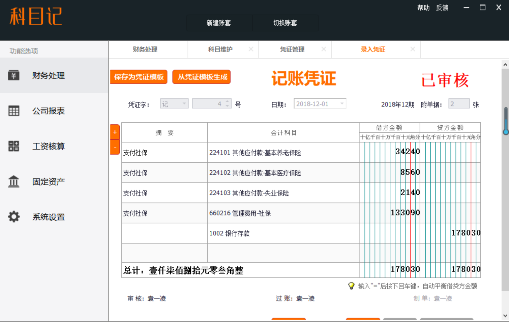
Task: Open 固定资产 bank building icon
Action: pyautogui.click(x=14, y=182)
